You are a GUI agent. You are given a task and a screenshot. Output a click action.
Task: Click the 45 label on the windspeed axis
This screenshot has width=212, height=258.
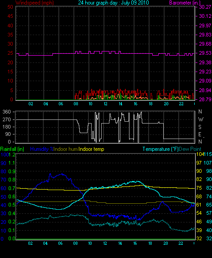(x=10, y=16)
